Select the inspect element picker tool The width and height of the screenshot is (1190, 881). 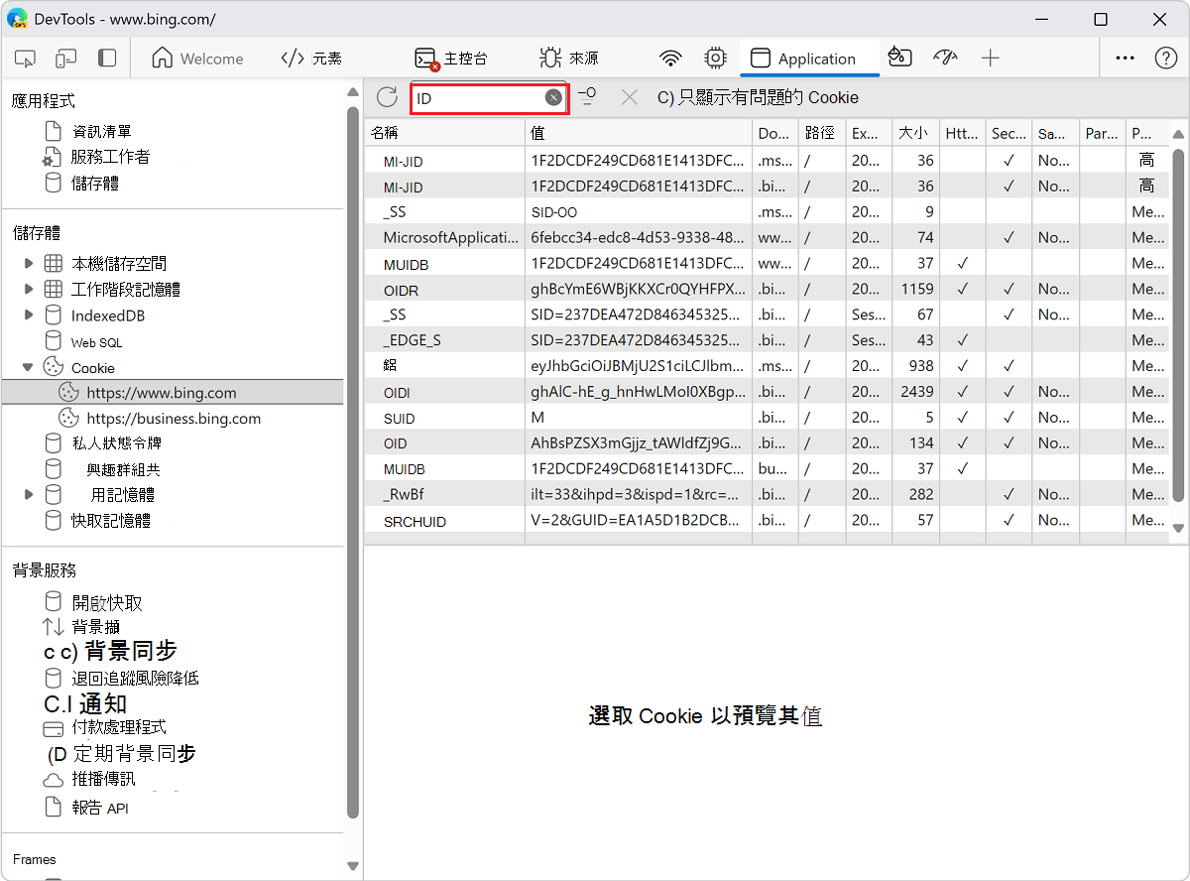[25, 58]
